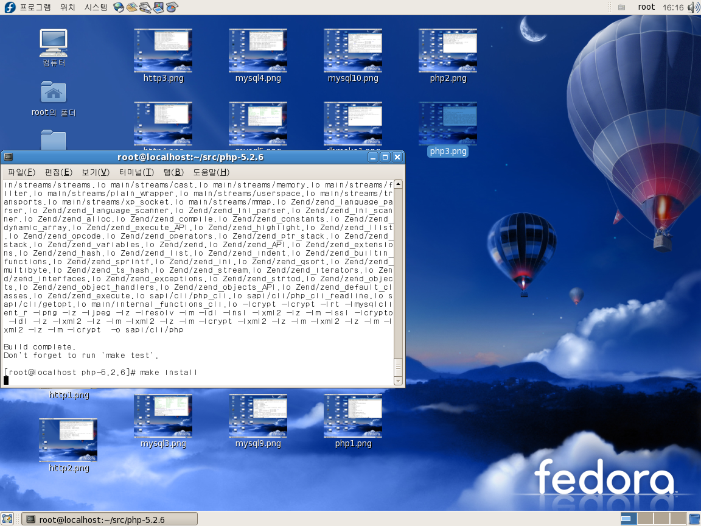Open the System (시스템) menu
The width and height of the screenshot is (701, 526).
[96, 7]
